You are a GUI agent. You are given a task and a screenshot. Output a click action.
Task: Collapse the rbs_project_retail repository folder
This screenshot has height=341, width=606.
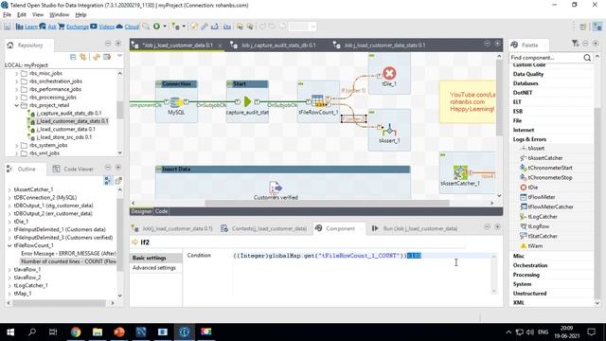tap(17, 105)
